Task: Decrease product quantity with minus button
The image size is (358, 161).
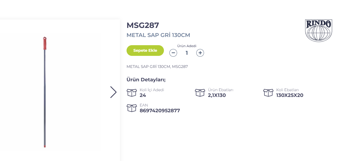Action: pos(173,53)
